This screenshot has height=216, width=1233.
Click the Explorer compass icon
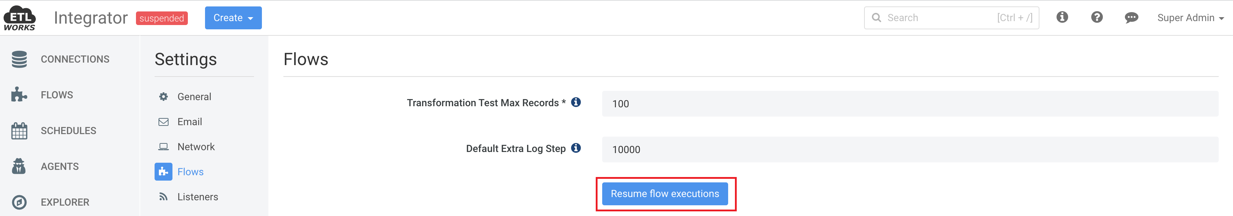tap(19, 202)
